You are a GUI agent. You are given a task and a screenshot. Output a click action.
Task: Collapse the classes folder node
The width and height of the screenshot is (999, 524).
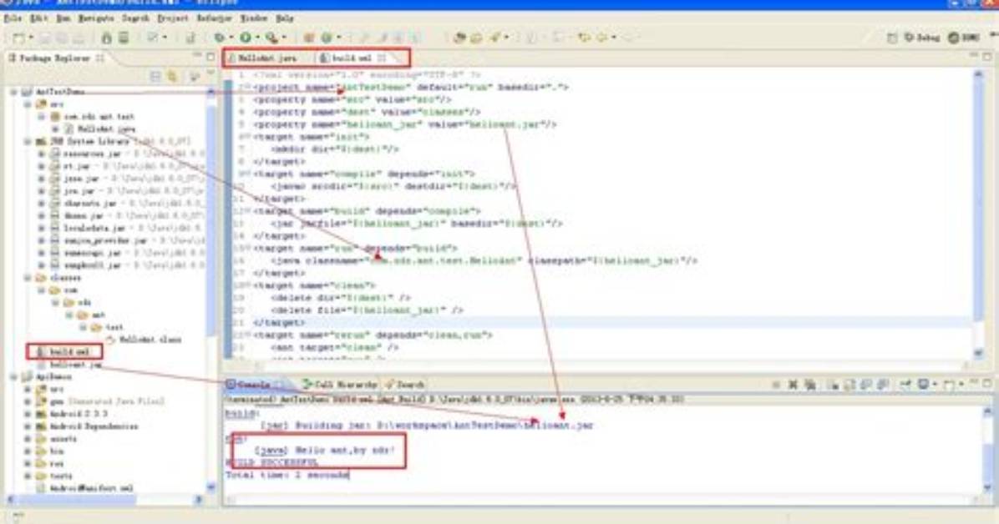click(28, 278)
